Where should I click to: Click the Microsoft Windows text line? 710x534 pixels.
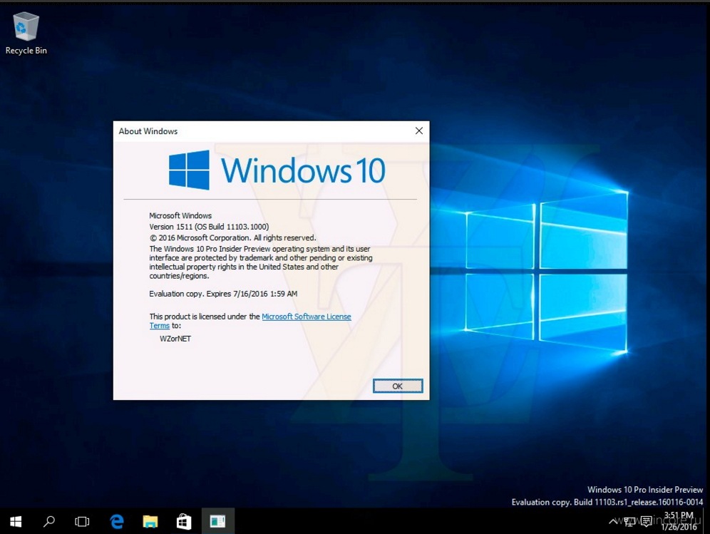(180, 215)
